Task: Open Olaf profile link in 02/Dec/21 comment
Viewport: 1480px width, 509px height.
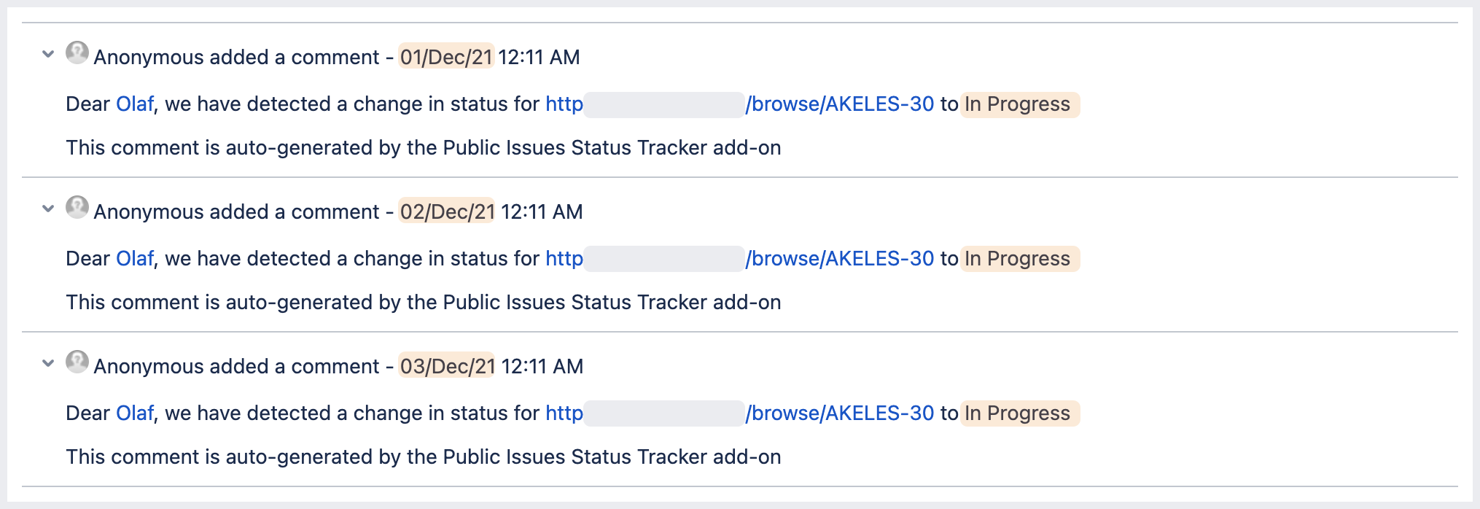Action: point(135,259)
